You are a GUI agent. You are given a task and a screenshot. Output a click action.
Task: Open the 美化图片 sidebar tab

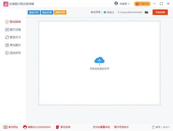(13, 45)
